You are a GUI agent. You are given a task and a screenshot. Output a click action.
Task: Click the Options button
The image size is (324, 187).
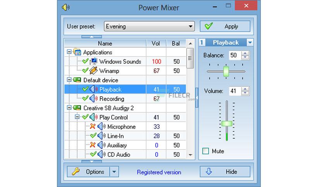88,172
